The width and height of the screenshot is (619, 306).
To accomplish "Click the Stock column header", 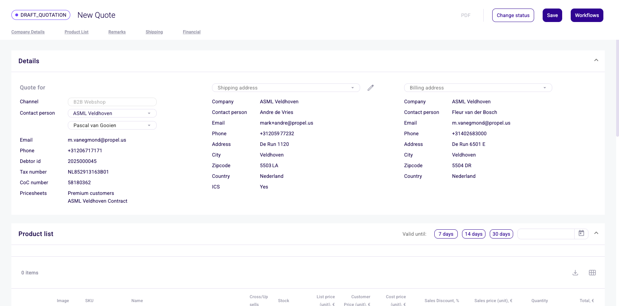I will (x=283, y=301).
